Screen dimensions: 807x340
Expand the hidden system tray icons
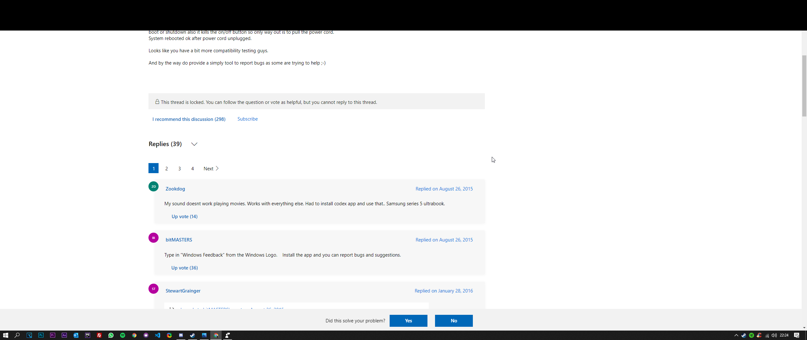(736, 335)
